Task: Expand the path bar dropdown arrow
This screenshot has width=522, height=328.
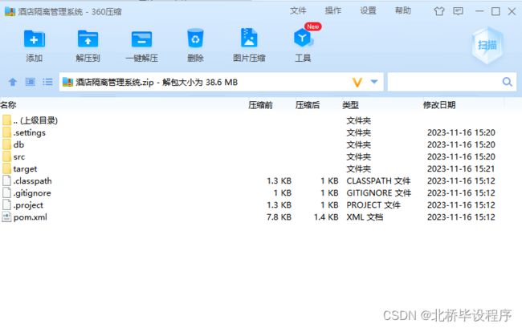Action: coord(374,82)
